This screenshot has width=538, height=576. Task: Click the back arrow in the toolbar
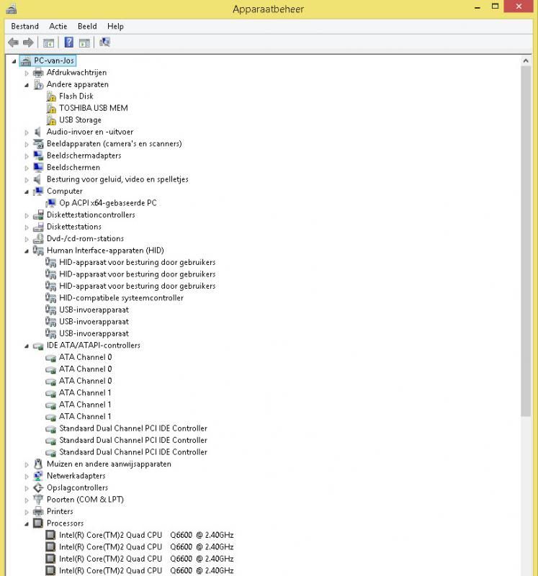[13, 42]
